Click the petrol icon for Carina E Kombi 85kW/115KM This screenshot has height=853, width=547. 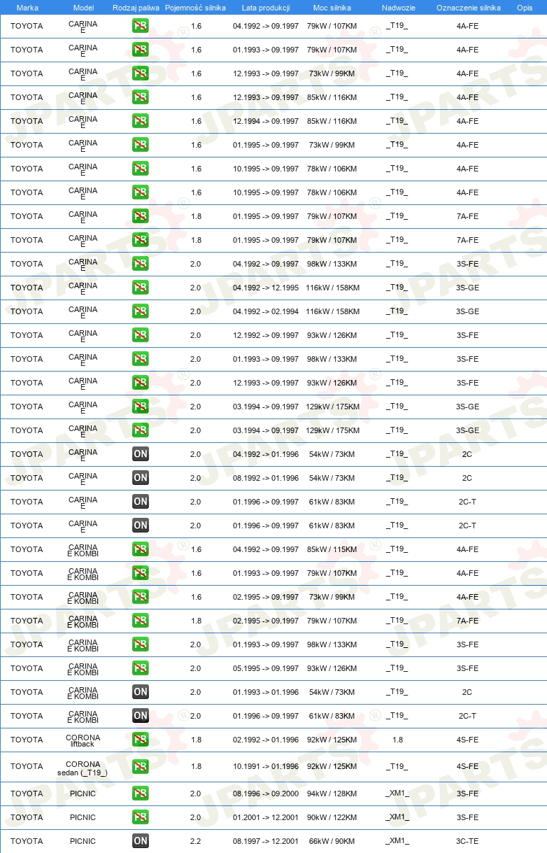click(x=141, y=549)
